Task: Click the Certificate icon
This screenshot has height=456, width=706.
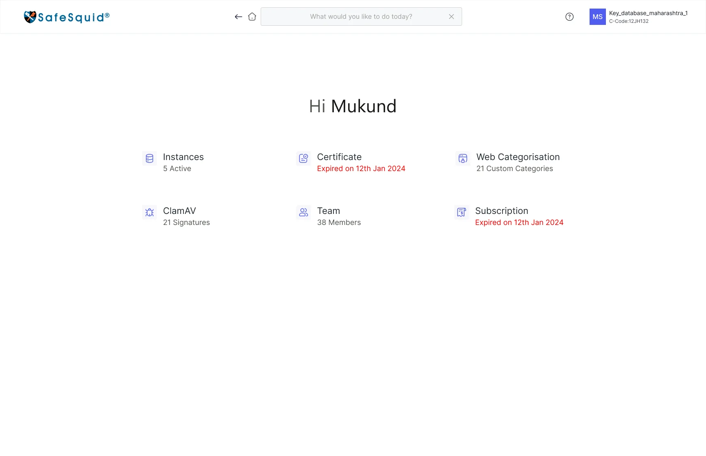Action: coord(304,158)
